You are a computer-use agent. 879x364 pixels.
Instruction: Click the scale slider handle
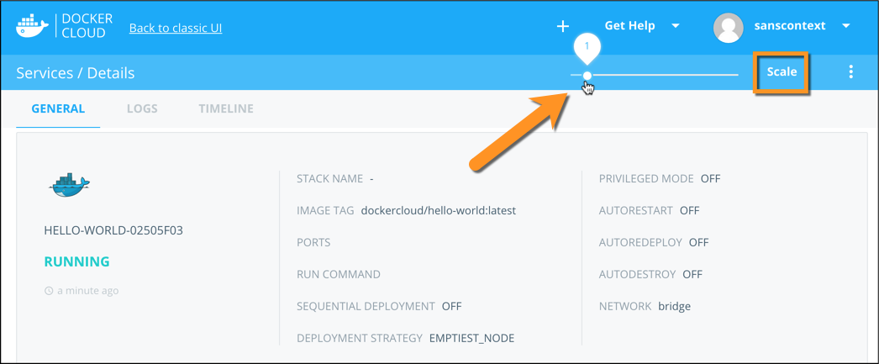(x=587, y=76)
